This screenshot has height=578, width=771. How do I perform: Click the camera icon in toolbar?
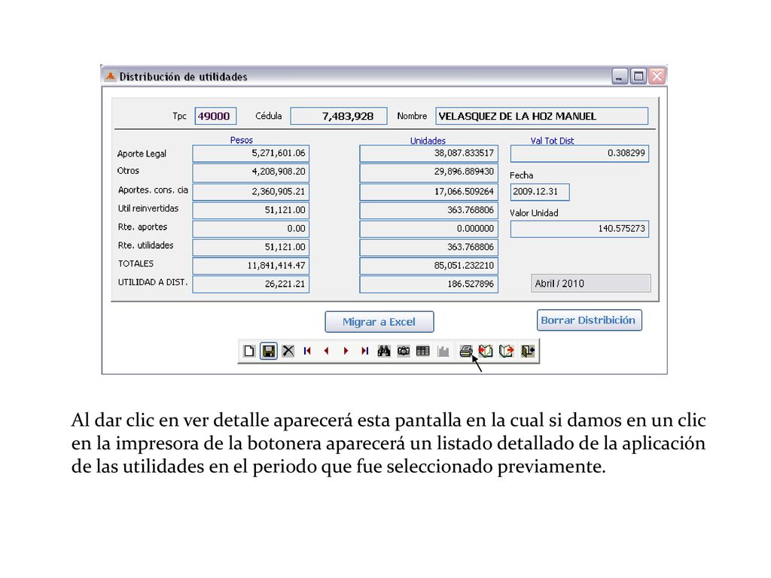[x=404, y=351]
